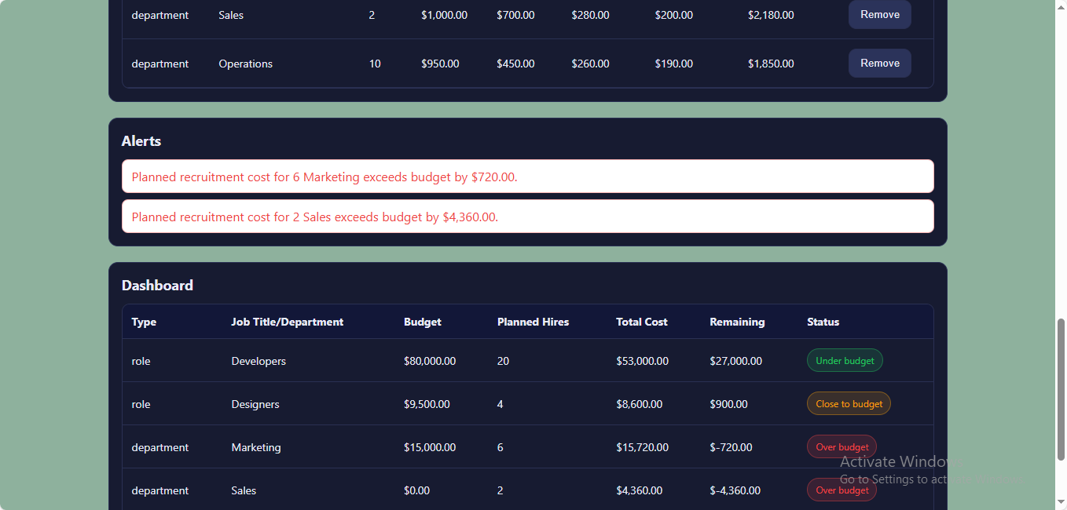Select Sales in the Dashboard table
This screenshot has width=1067, height=510.
[244, 490]
